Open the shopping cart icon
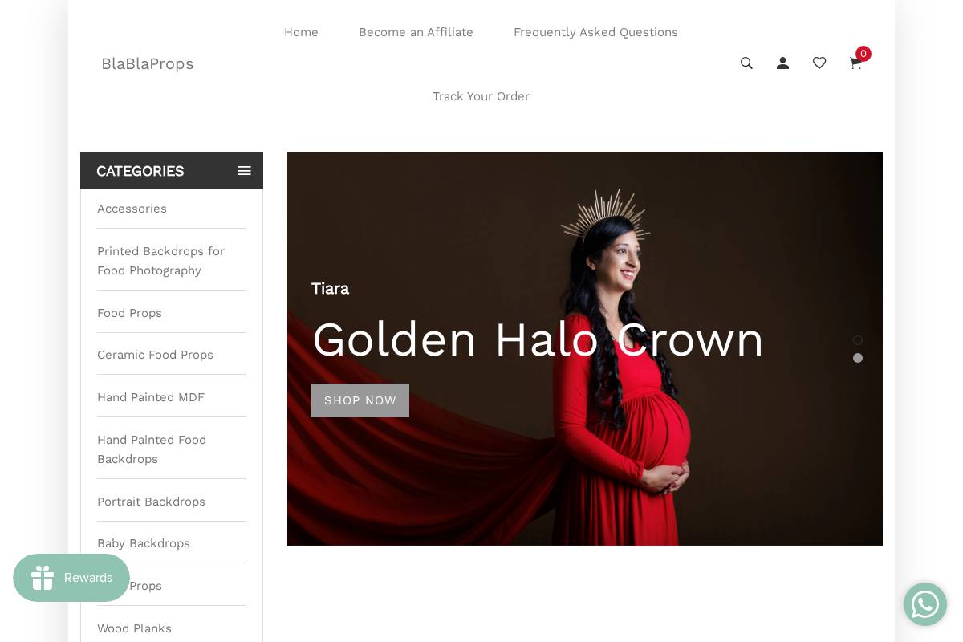Image resolution: width=963 pixels, height=642 pixels. point(855,64)
